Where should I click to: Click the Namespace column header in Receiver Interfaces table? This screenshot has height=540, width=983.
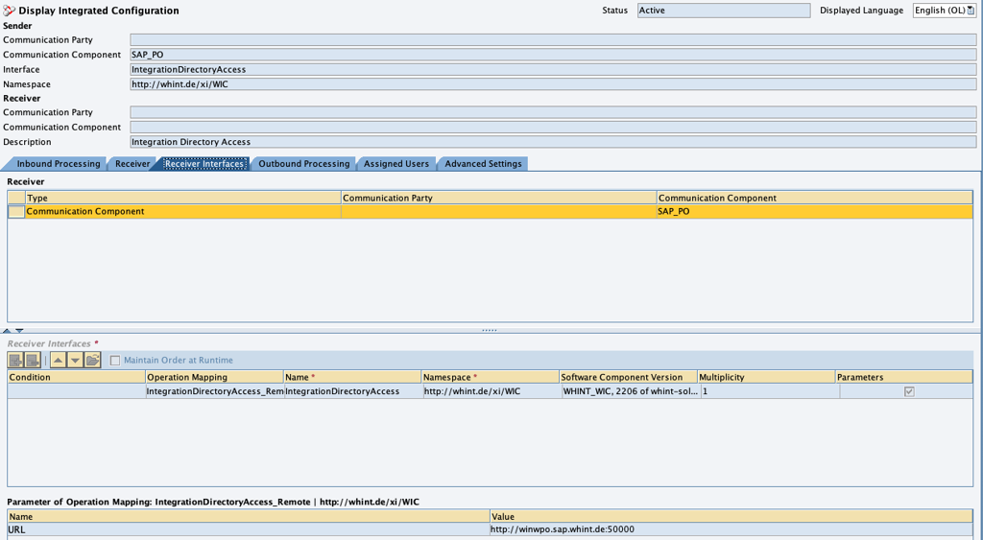[491, 377]
